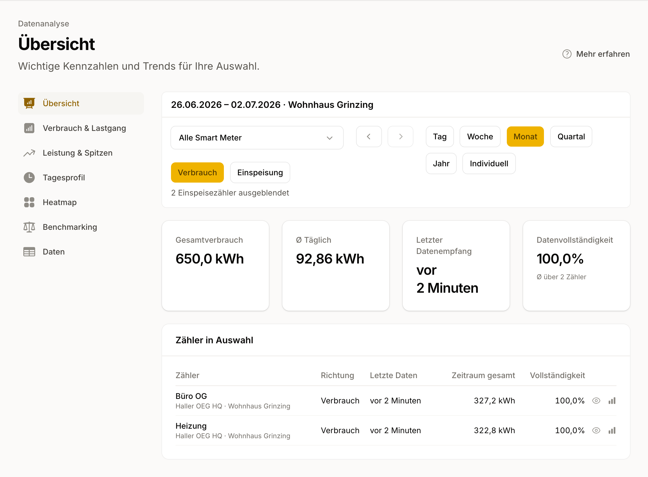Click the Letzte Daten column header

(x=393, y=375)
